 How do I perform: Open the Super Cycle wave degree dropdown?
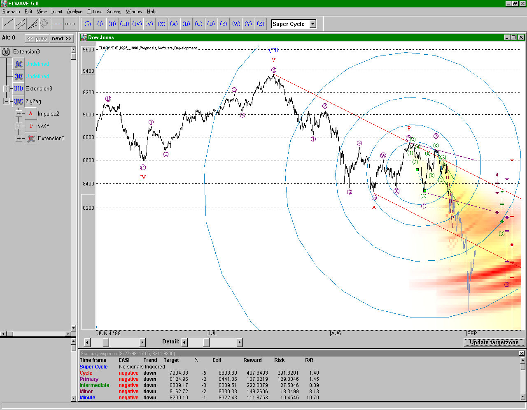point(312,24)
